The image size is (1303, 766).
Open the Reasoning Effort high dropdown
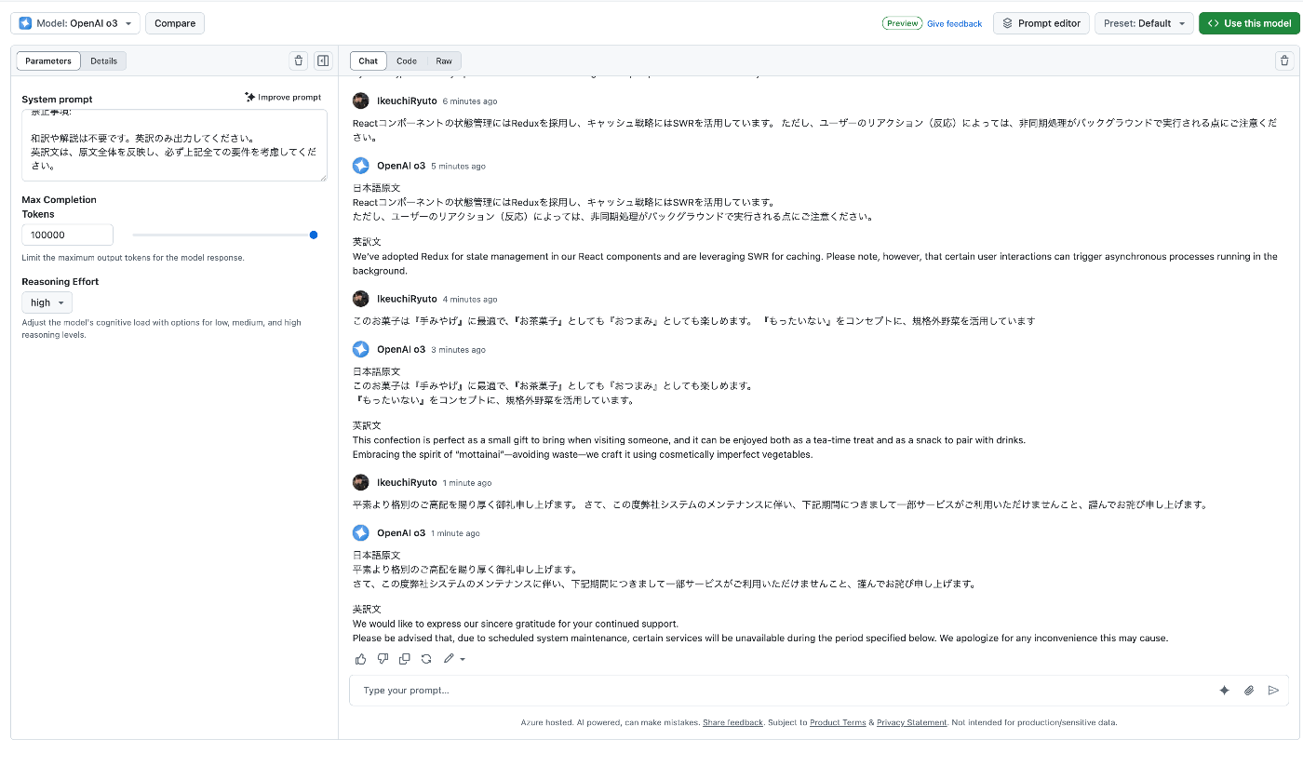pyautogui.click(x=47, y=302)
